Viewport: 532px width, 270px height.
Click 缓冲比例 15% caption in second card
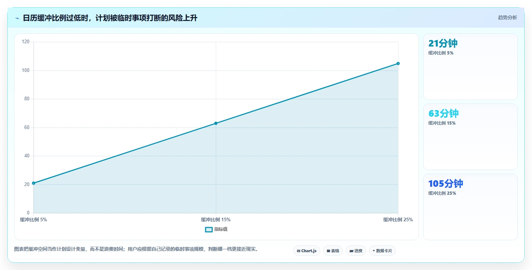click(x=442, y=123)
